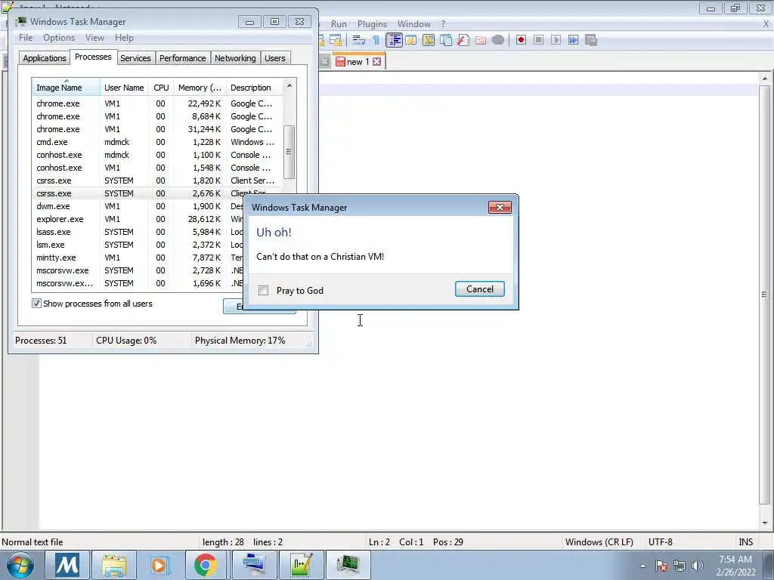The width and height of the screenshot is (774, 580).
Task: Click the volume speaker tray icon
Action: point(697,566)
